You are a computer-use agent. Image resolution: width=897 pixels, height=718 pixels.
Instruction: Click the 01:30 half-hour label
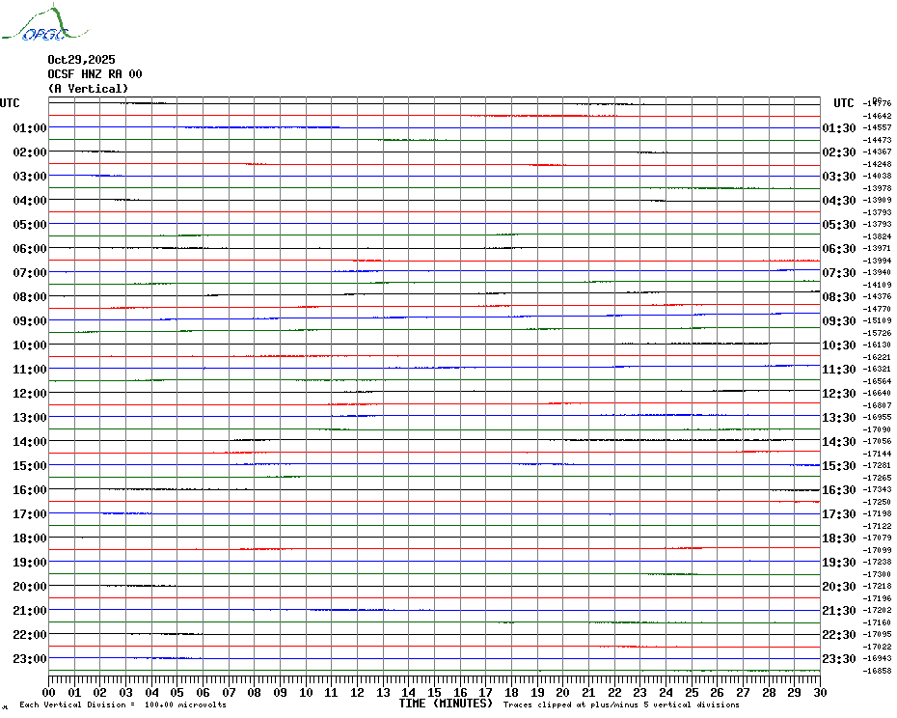coord(839,128)
